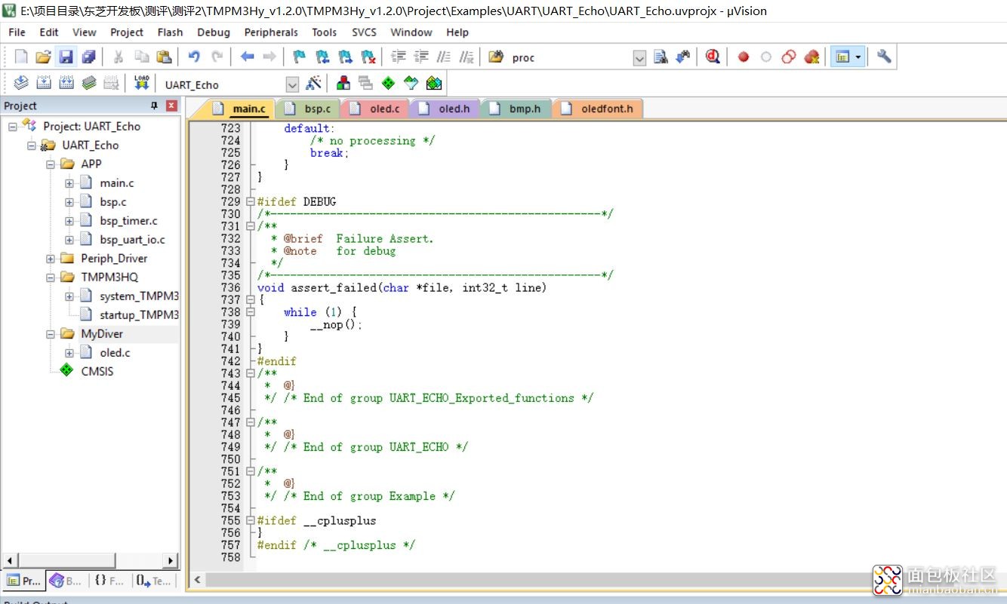The width and height of the screenshot is (1007, 604).
Task: Open the Peripherals menu
Action: [271, 32]
